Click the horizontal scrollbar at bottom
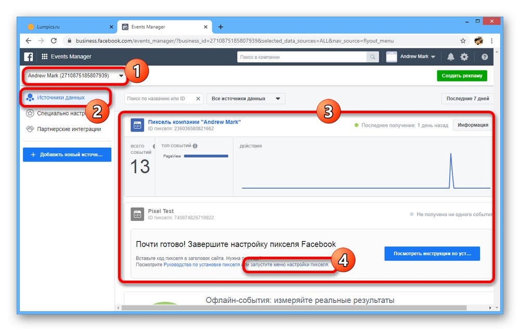The image size is (520, 331). click(x=294, y=308)
